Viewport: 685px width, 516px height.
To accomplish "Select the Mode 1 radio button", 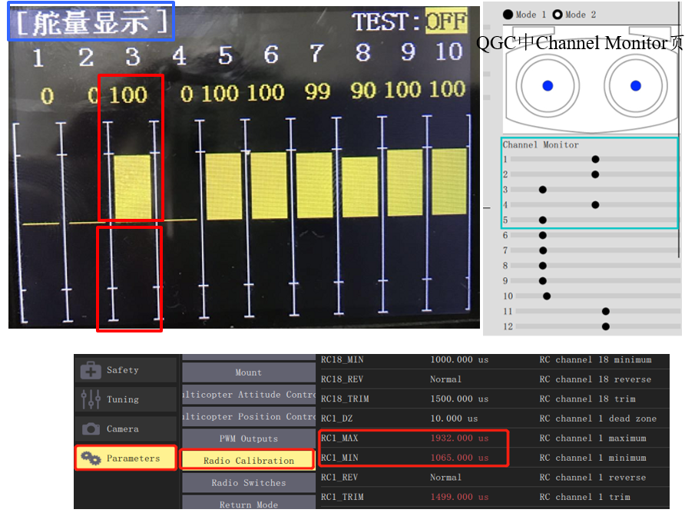I will point(508,15).
